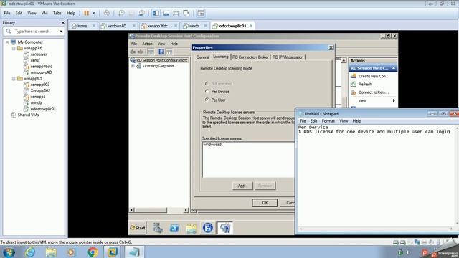459x258 pixels.
Task: Switch to the windowsAD VM tab
Action: coord(116,26)
